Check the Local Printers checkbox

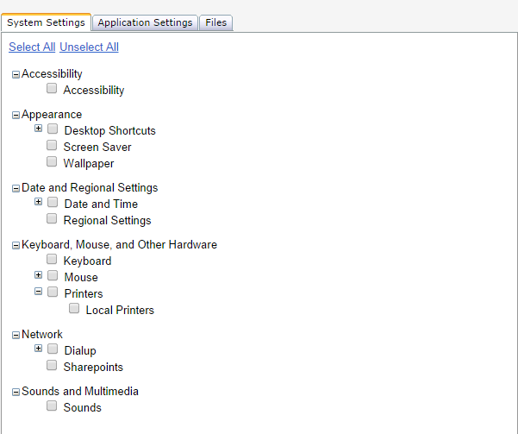tap(74, 308)
